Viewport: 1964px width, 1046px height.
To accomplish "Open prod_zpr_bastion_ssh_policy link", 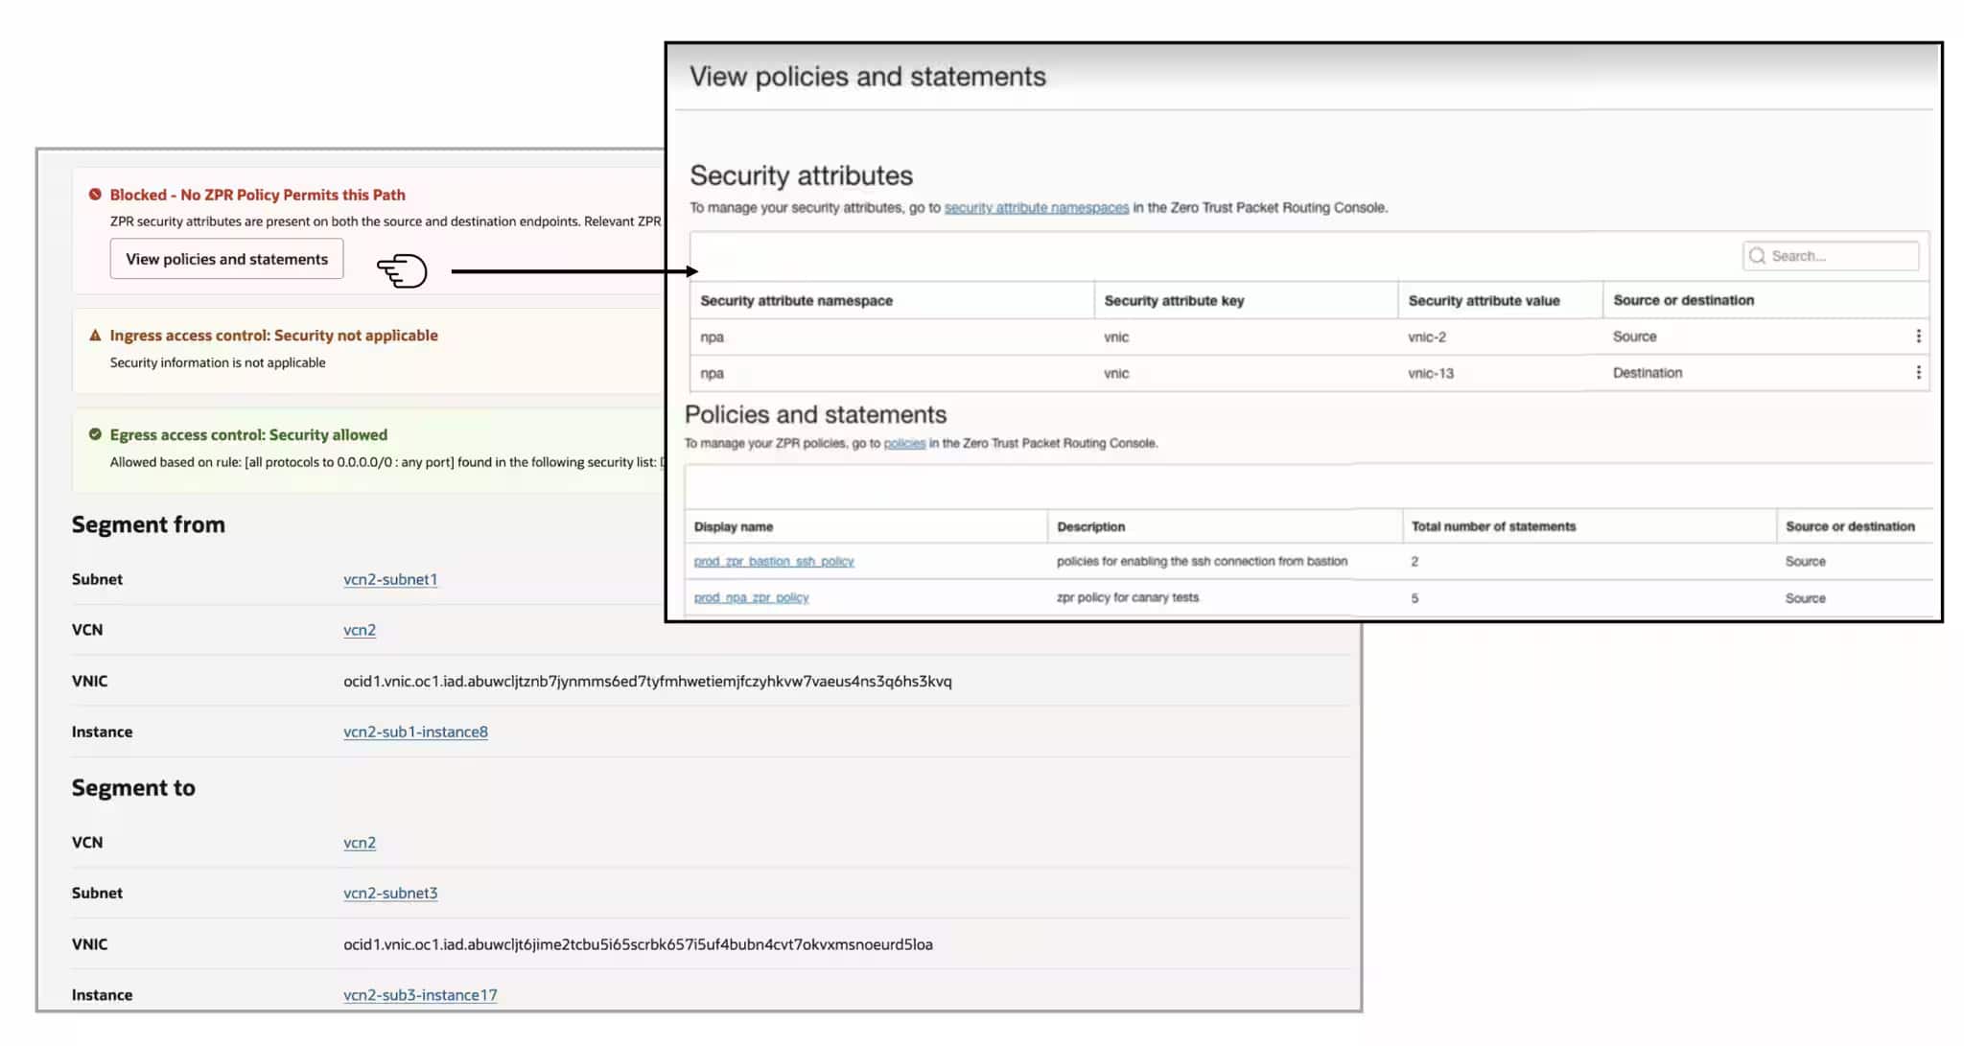I will 773,562.
